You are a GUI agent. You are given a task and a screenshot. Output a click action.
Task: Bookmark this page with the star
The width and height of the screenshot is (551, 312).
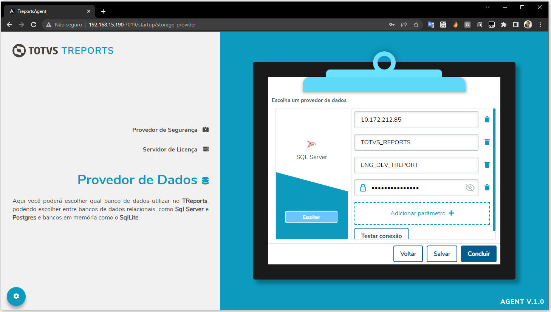(416, 25)
